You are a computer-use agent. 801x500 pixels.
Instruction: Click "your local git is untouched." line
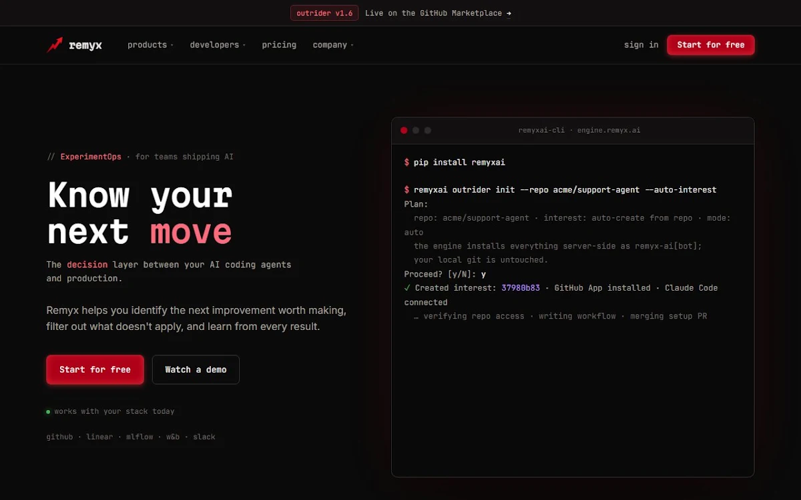tap(481, 260)
